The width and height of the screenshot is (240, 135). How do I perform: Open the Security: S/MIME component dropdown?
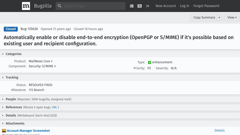[x=42, y=66]
